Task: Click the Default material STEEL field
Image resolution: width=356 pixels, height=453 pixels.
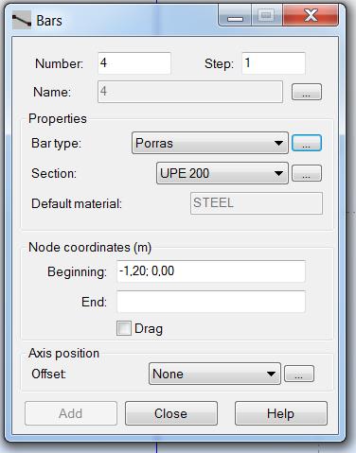Action: (x=257, y=203)
